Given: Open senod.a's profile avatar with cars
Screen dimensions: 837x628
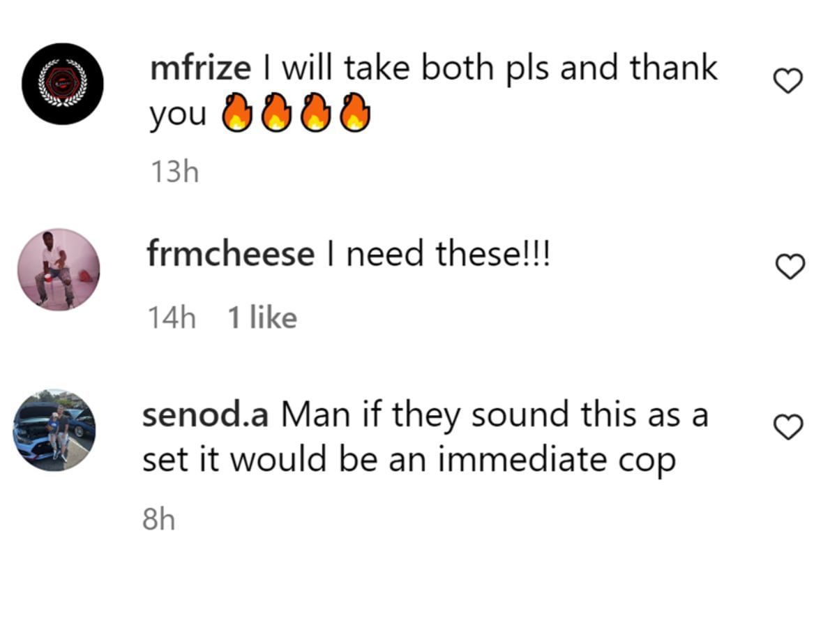Looking at the screenshot, I should point(54,430).
